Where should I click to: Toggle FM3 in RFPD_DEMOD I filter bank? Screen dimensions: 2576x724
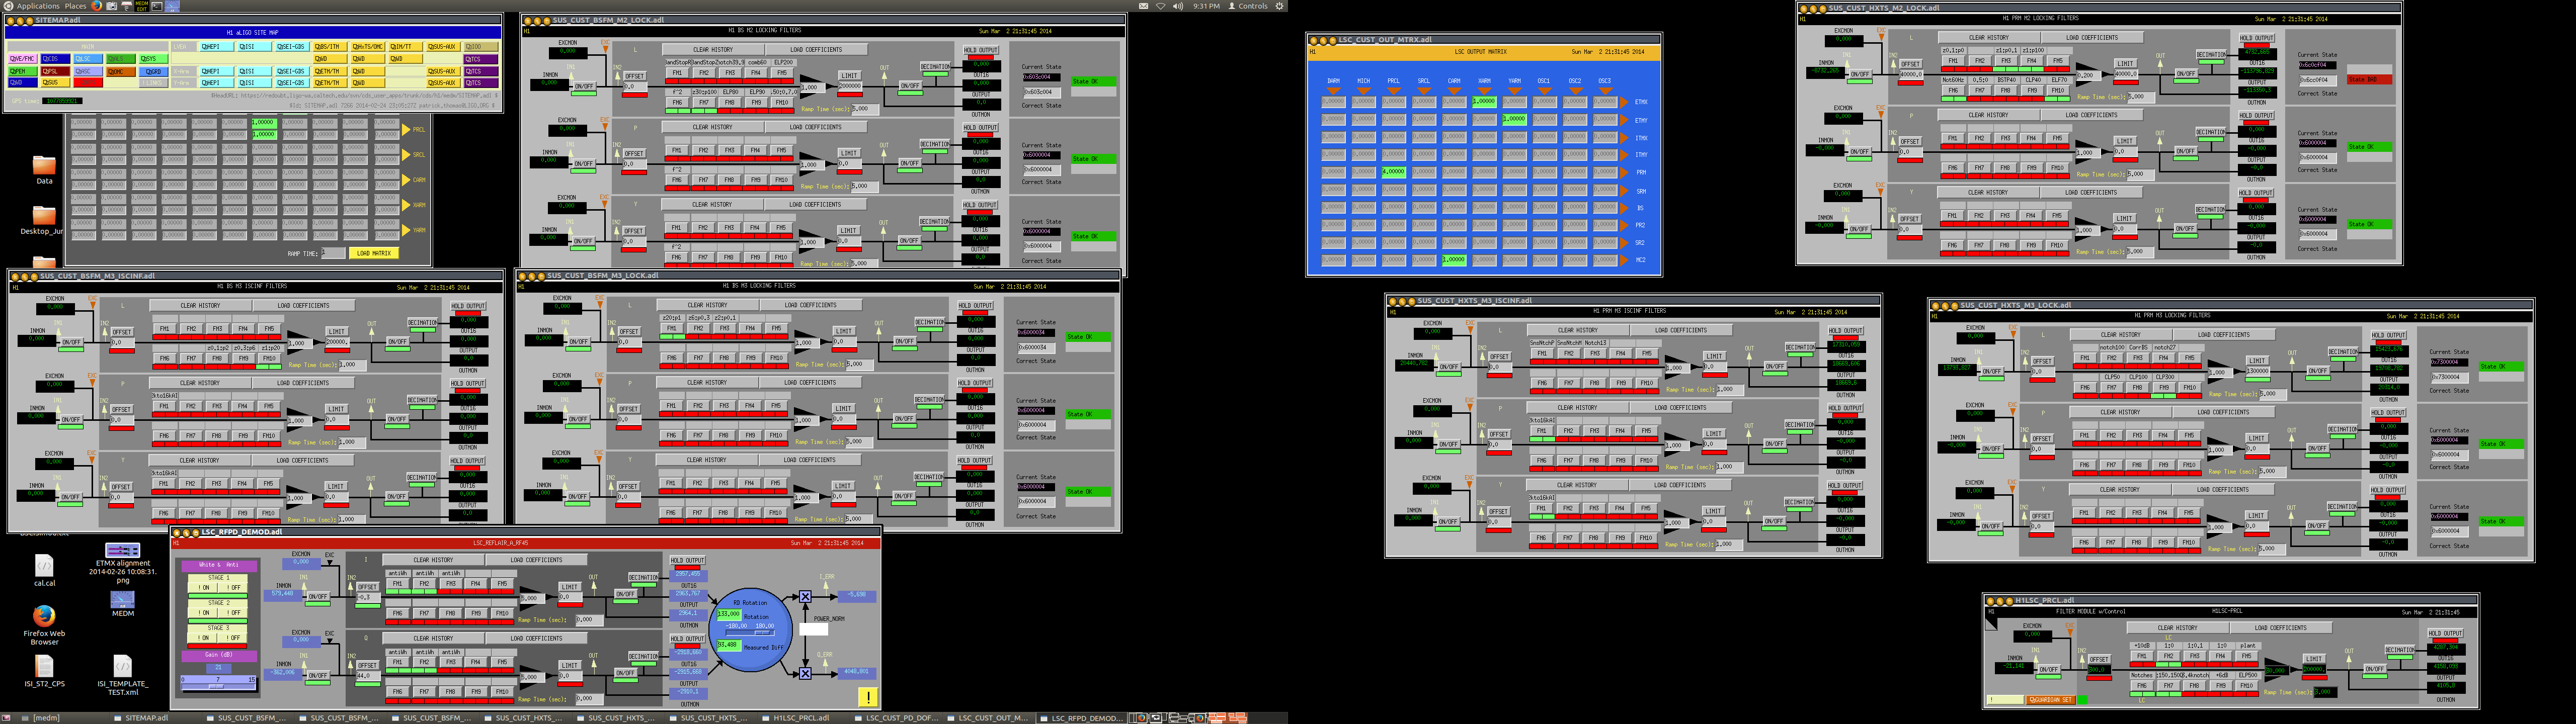[451, 584]
